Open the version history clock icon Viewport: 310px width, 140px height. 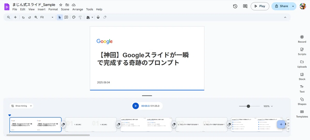pyautogui.click(x=235, y=6)
